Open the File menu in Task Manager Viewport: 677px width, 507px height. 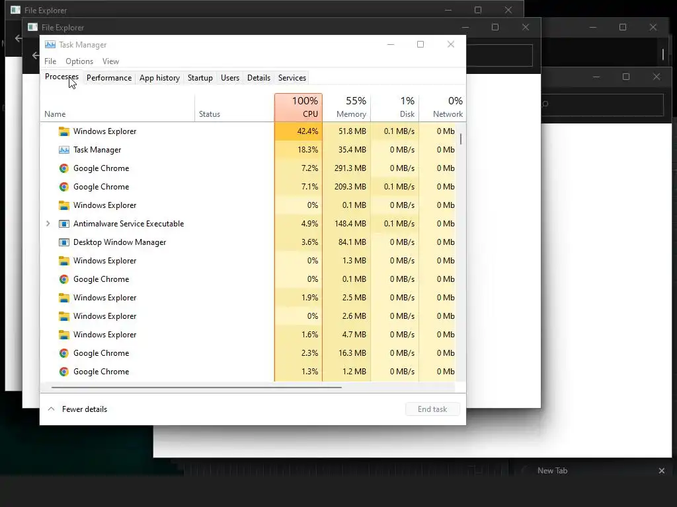pos(50,61)
